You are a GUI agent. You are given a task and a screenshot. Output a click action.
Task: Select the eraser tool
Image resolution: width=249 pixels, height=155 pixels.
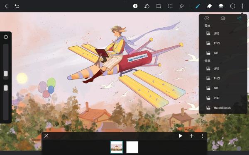pos(209,6)
